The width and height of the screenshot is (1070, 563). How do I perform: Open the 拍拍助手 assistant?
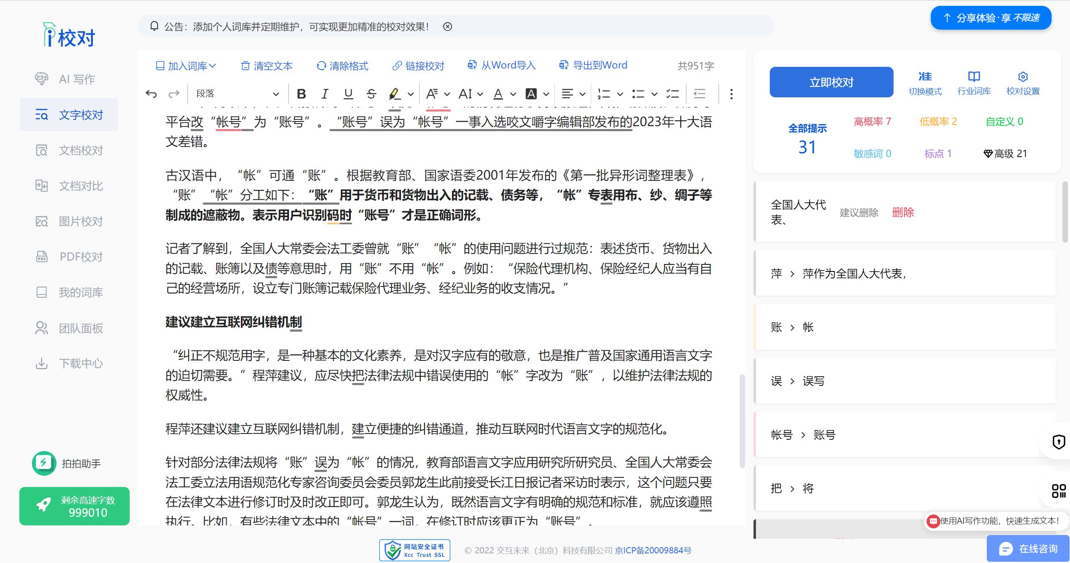click(x=67, y=463)
